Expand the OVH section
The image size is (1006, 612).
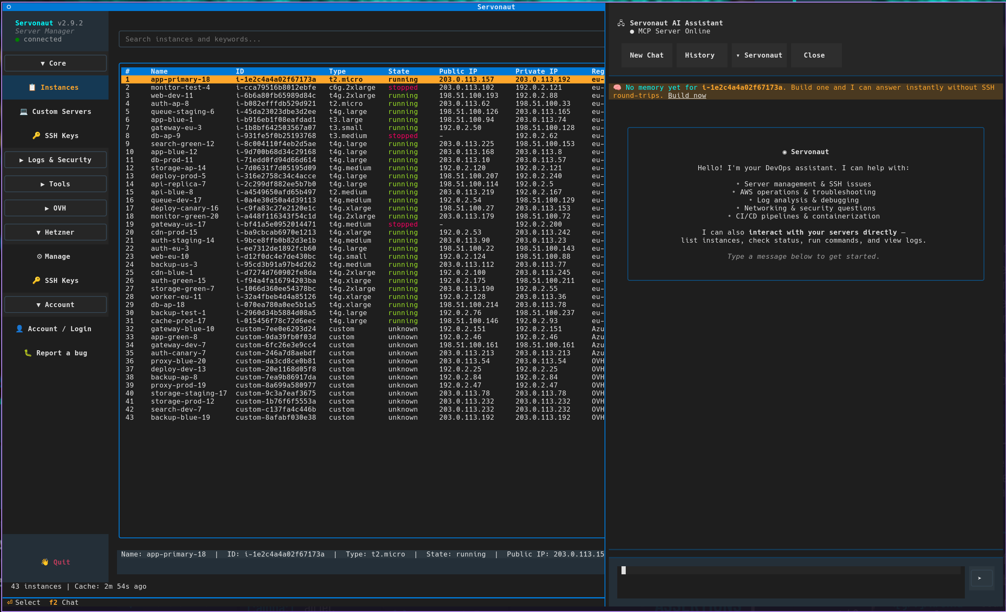point(56,208)
